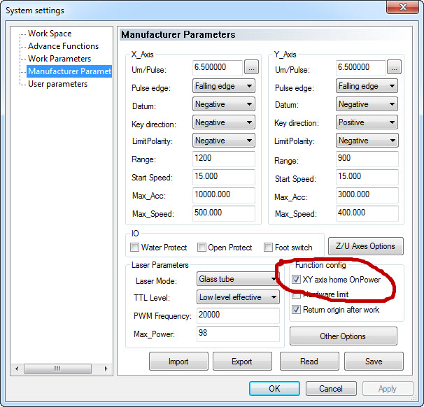Enable the Foot switch checkbox
The image size is (424, 407).
(x=269, y=248)
